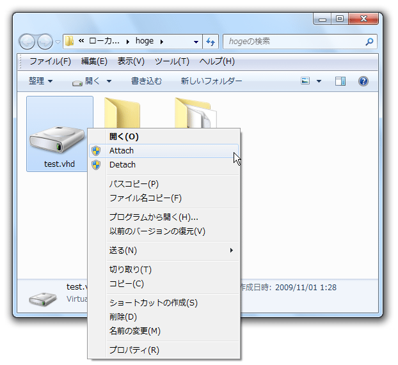Click 新しいフォルダー toolbar button
Screen dimensions: 398x365
pos(211,81)
